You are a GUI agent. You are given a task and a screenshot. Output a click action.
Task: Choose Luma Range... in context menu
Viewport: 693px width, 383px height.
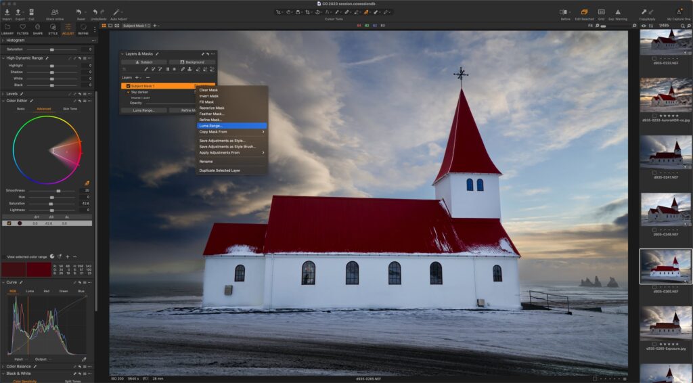pyautogui.click(x=231, y=126)
